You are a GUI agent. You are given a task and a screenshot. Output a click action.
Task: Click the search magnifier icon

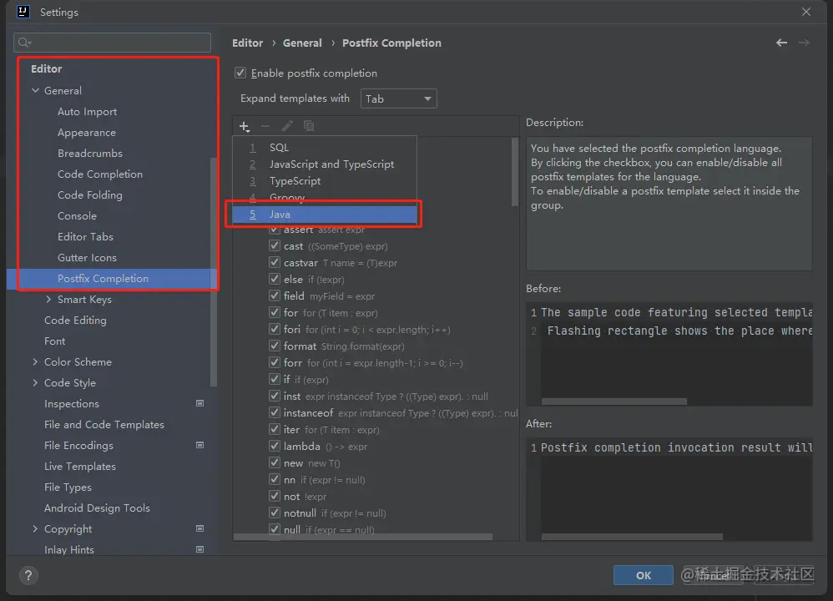tap(24, 43)
